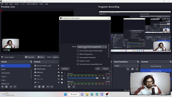Lock the Valo source
This screenshot has height=97, width=172.
pyautogui.click(x=62, y=76)
